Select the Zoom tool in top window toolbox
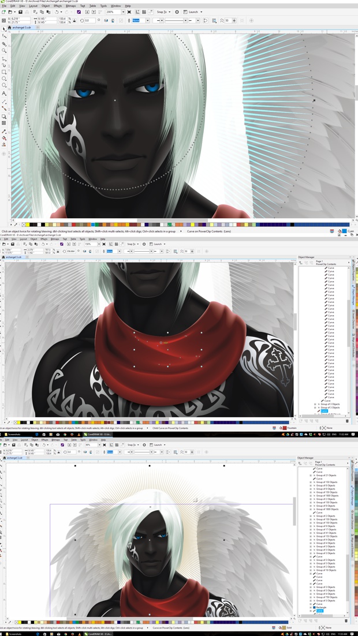Viewport: 358px width, 636px height. pyautogui.click(x=4, y=51)
